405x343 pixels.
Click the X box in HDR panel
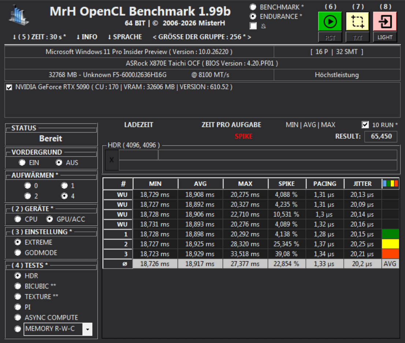pyautogui.click(x=112, y=160)
